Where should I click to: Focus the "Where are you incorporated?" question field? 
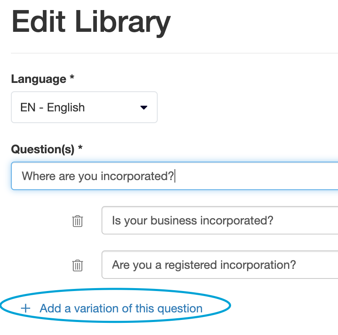click(x=174, y=176)
